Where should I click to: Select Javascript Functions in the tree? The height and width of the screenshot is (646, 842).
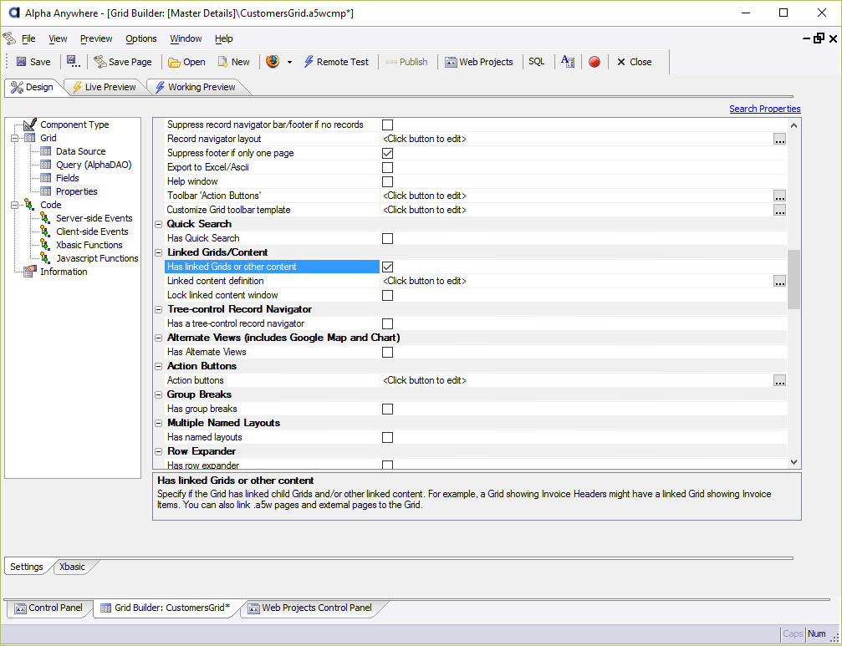point(97,258)
